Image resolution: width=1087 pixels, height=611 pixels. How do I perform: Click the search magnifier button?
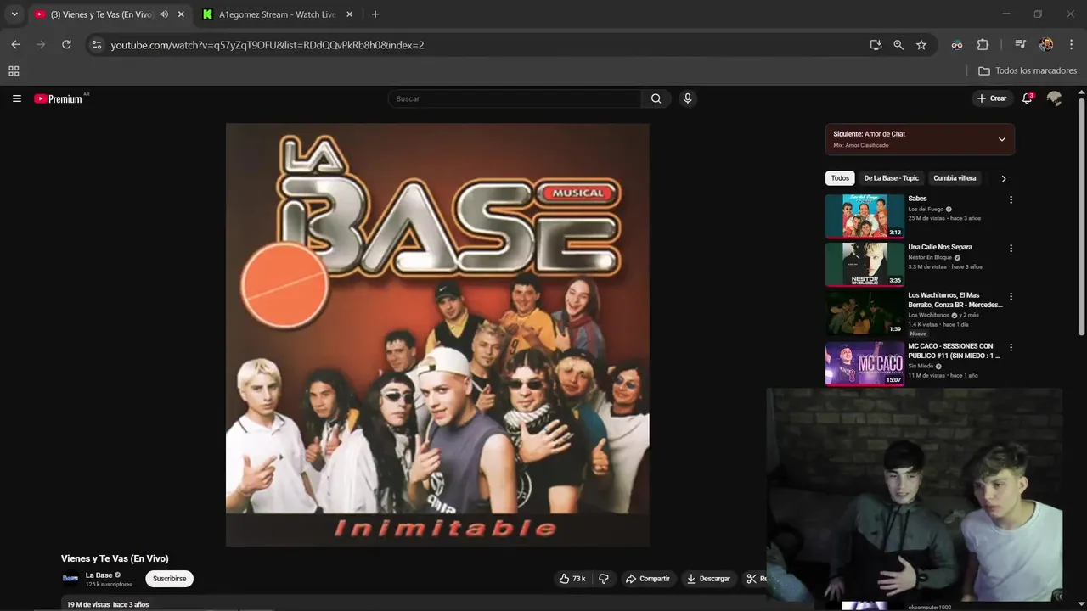656,98
